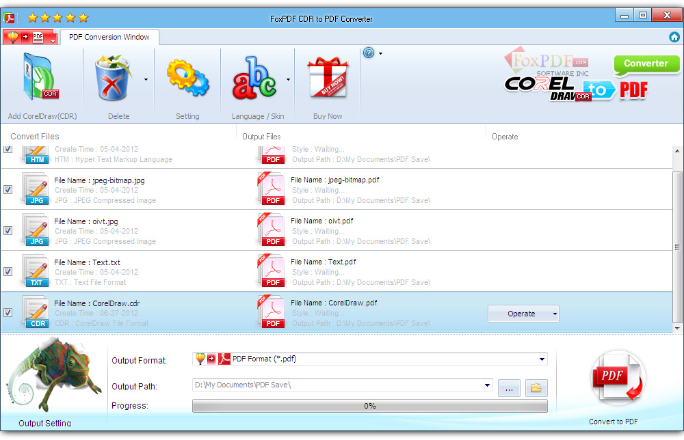Click 'HTM : Hyper Text Markup Language' text
684x440 pixels.
click(x=114, y=159)
